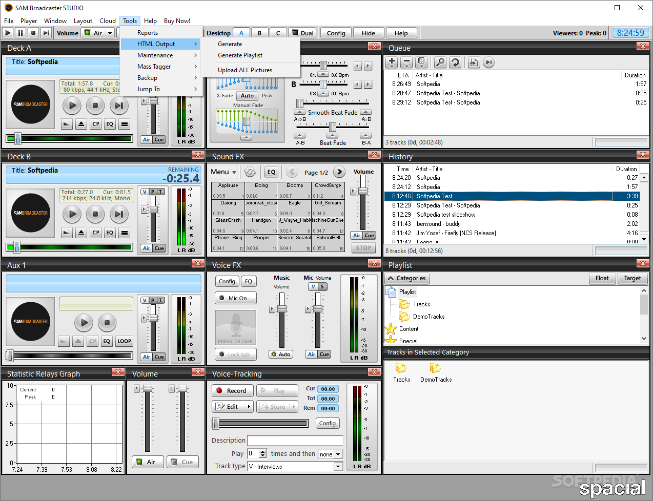Open the Voice FX Config button
Image resolution: width=653 pixels, height=501 pixels.
227,281
